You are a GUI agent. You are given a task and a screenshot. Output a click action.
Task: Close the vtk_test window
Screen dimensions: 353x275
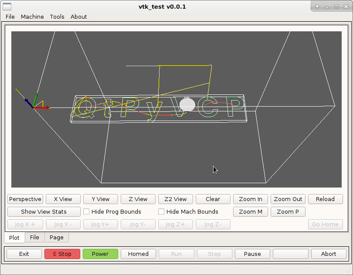(x=346, y=7)
